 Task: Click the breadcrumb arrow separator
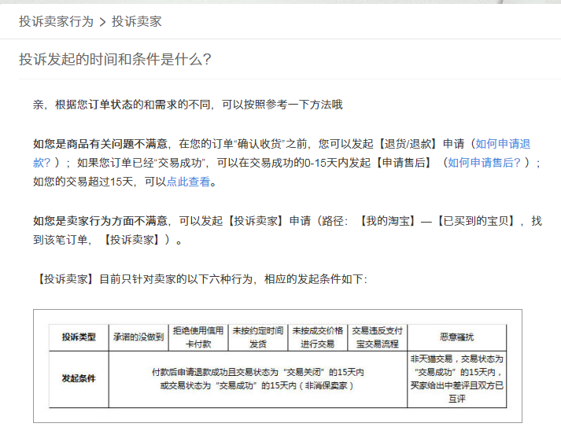coord(102,22)
